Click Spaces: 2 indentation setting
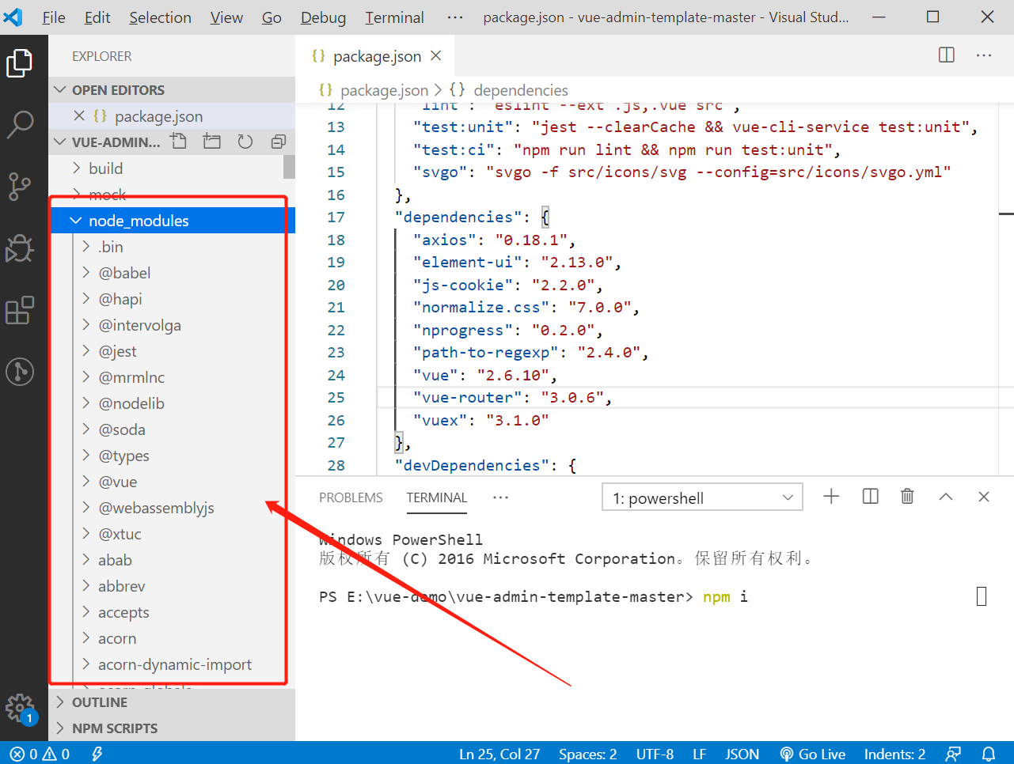The width and height of the screenshot is (1014, 764). click(587, 754)
